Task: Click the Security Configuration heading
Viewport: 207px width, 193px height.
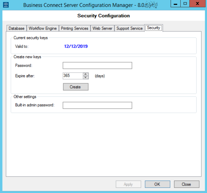Action: tap(104, 16)
